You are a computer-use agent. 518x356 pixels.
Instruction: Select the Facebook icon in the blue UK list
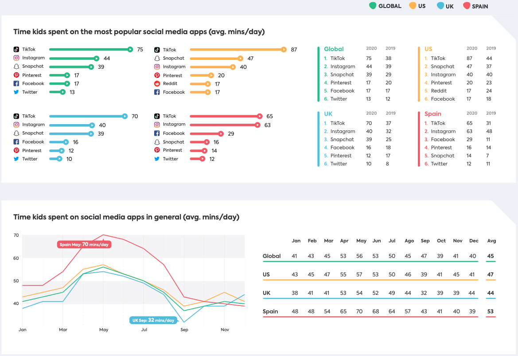click(x=16, y=142)
